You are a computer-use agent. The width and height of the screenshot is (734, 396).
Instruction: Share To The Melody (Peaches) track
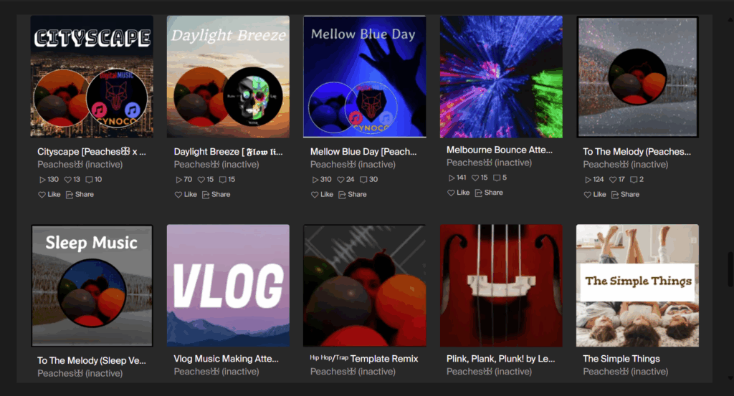click(x=625, y=195)
